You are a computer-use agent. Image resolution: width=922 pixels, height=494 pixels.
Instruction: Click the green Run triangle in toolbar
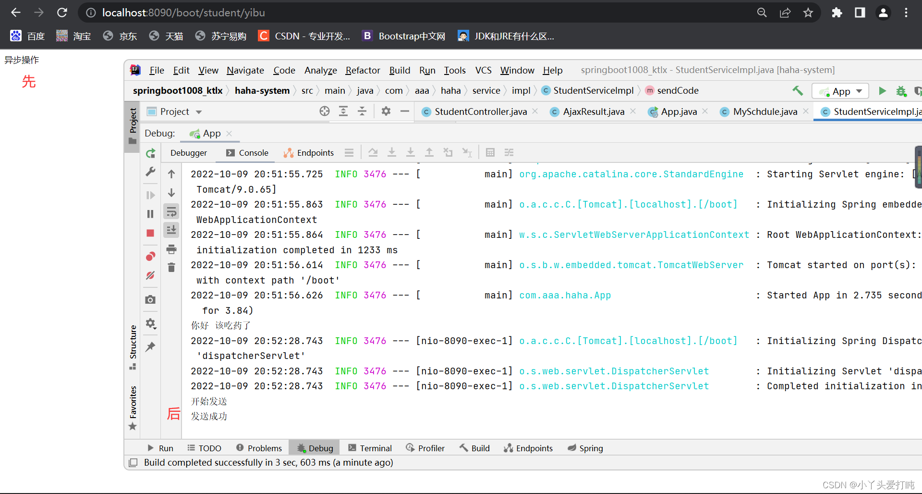pyautogui.click(x=882, y=90)
